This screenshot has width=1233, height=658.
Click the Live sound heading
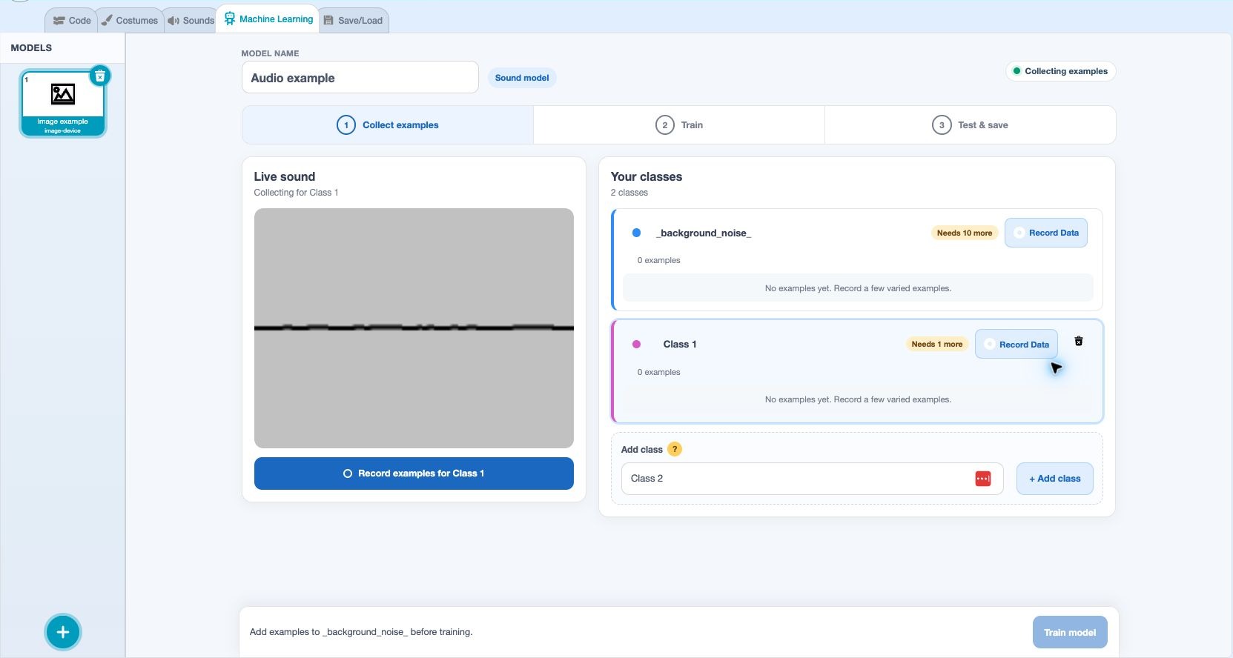point(285,176)
